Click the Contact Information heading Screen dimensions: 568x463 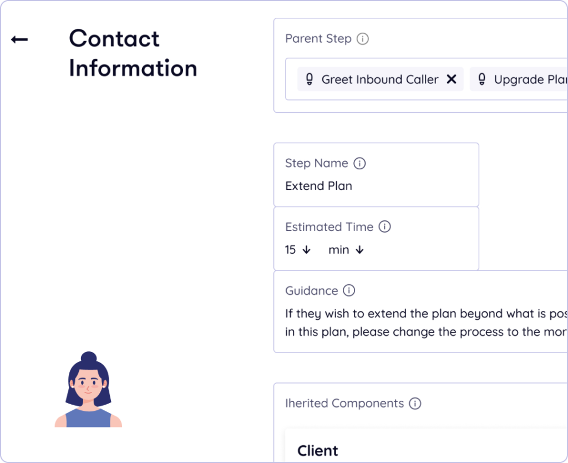tap(133, 53)
